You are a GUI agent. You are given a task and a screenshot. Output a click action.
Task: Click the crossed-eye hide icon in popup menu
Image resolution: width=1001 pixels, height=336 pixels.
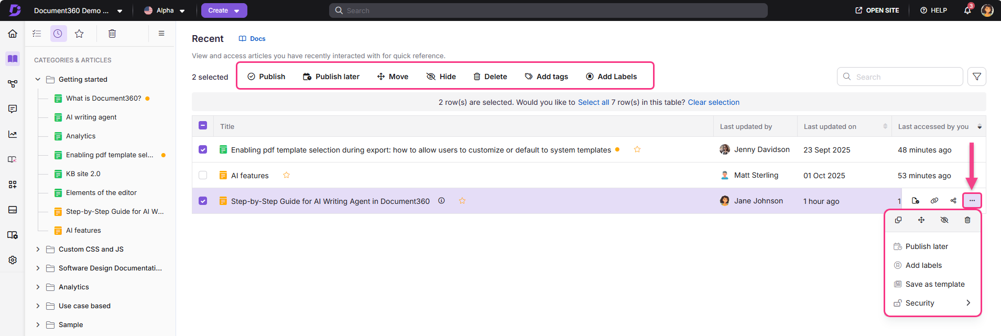coord(944,220)
